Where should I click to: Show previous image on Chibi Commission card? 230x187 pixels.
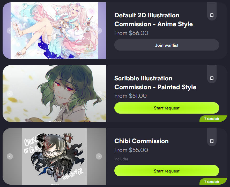[10, 156]
